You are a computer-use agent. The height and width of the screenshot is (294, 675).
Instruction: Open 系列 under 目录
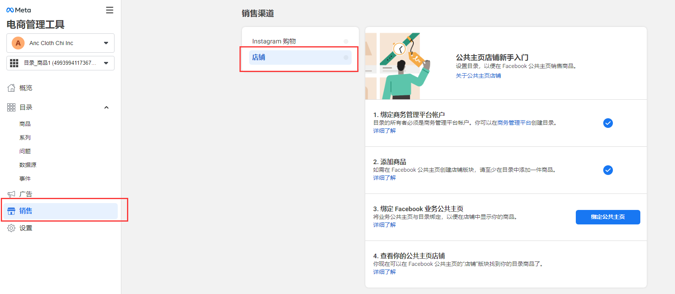(x=25, y=138)
